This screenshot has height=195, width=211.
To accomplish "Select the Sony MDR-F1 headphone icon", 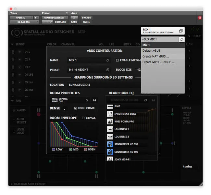I will point(110,159).
